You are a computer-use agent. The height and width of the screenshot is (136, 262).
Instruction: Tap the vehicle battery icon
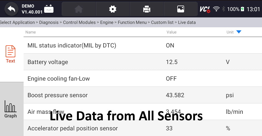(49, 9)
